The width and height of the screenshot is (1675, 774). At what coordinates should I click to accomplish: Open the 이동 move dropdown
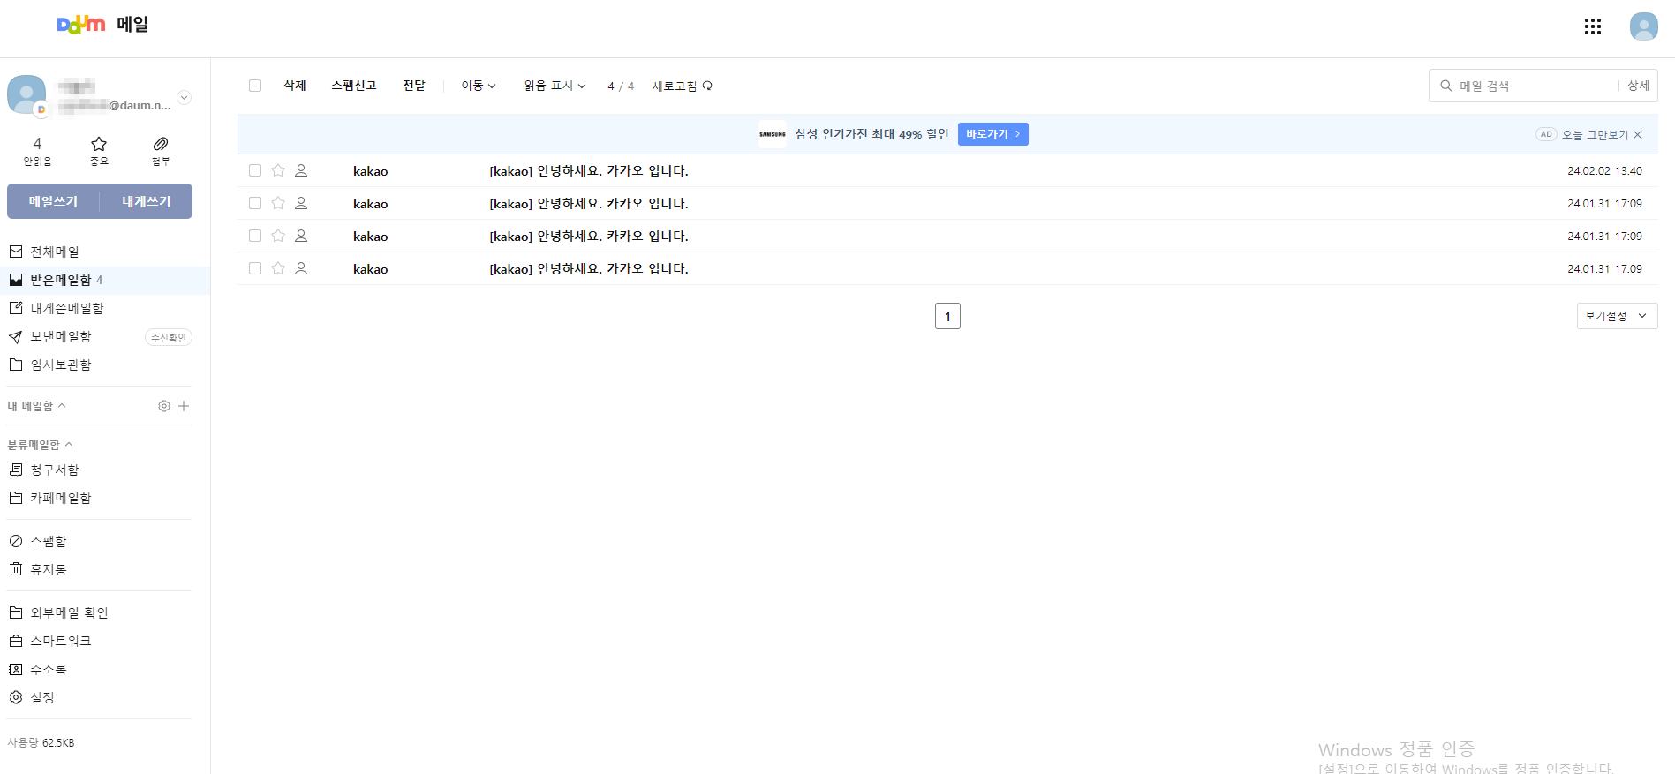click(x=479, y=86)
